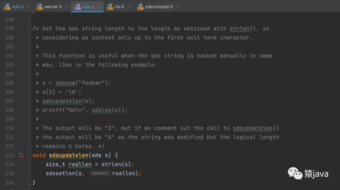This screenshot has height=190, width=340.
Task: Click sdsnew in the comment on line 205
Action: click(65, 83)
